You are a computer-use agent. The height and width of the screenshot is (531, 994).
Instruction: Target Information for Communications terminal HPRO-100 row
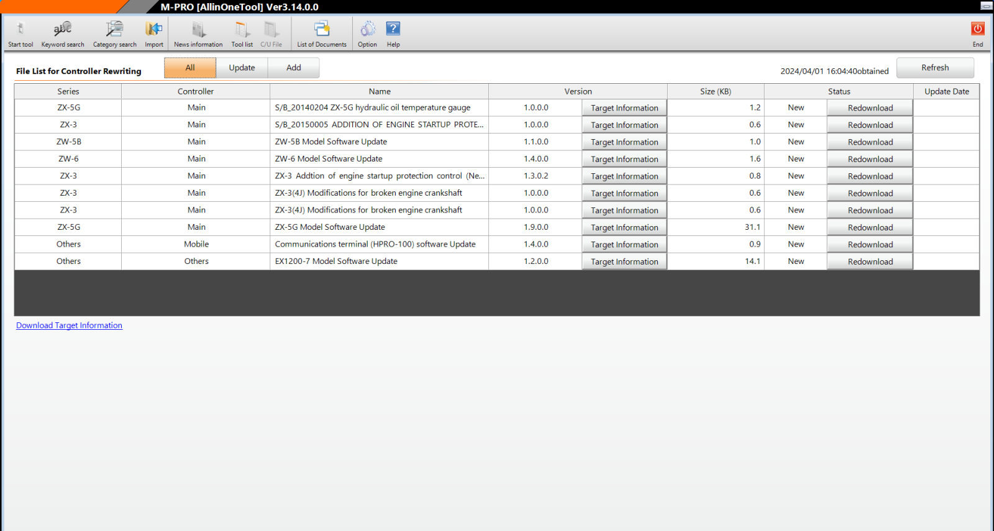[624, 245]
